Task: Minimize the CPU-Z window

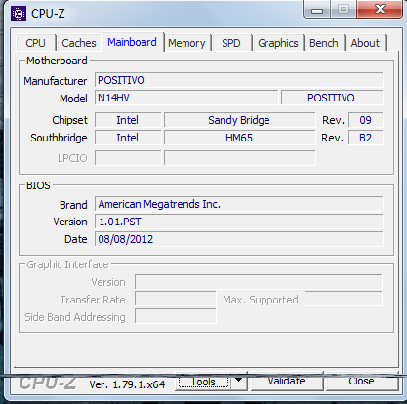Action: pyautogui.click(x=317, y=10)
